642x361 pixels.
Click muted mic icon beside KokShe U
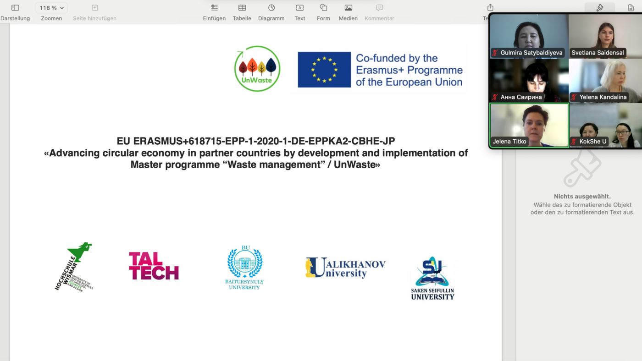pos(574,142)
